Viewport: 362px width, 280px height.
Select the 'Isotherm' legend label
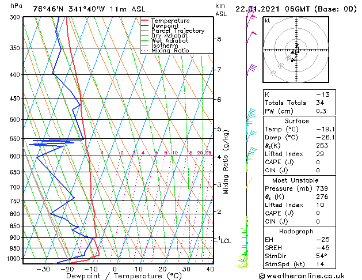tap(165, 46)
